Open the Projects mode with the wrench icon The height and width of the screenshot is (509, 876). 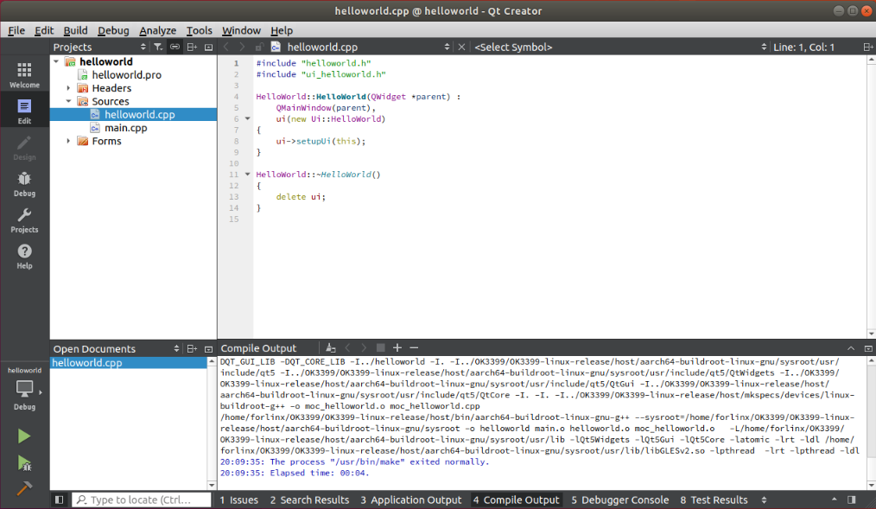[24, 220]
